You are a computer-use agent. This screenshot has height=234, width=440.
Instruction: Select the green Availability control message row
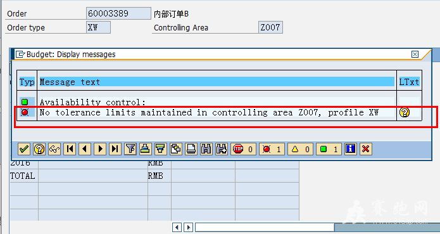[x=217, y=101]
